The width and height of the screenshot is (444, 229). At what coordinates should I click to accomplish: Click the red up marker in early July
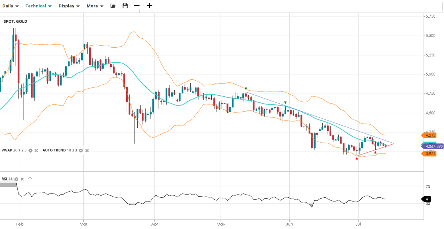375,152
